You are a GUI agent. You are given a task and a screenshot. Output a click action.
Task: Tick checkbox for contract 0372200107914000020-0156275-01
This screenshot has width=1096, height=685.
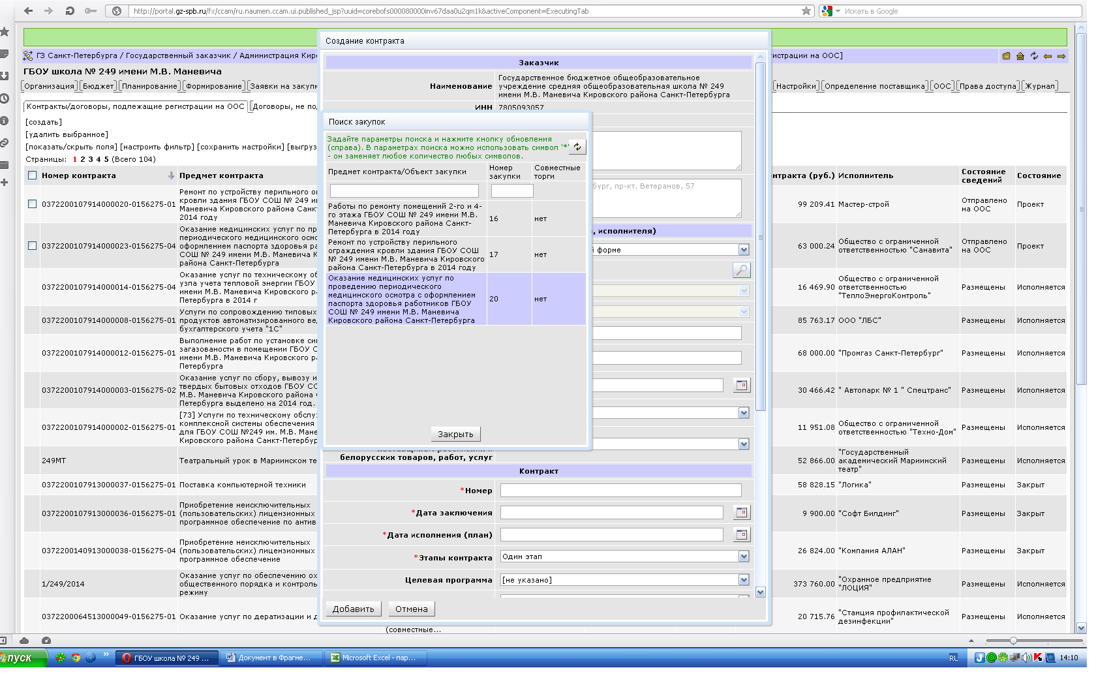click(33, 204)
